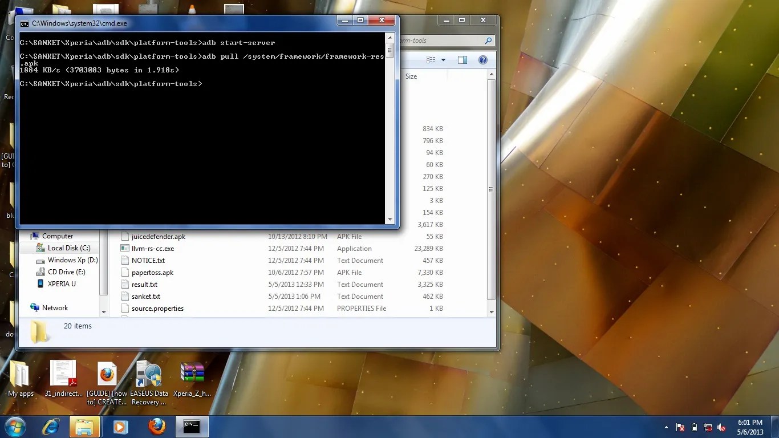Click cmd window scroll-down arrow
The width and height of the screenshot is (779, 438).
(x=390, y=220)
